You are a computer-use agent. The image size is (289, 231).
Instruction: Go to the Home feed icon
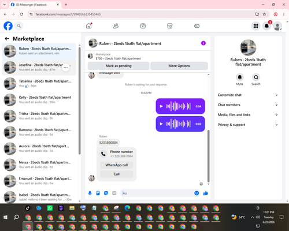pos(89,26)
